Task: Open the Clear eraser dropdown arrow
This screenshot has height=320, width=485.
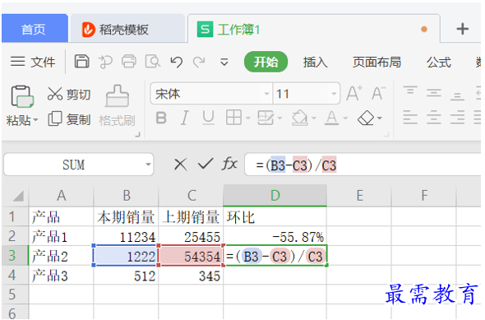Action: (380, 118)
